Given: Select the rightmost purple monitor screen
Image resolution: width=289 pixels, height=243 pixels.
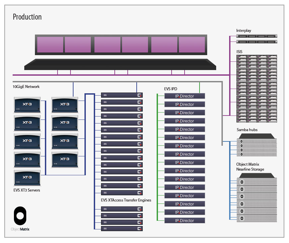Looking at the screenshot, I should (192, 44).
